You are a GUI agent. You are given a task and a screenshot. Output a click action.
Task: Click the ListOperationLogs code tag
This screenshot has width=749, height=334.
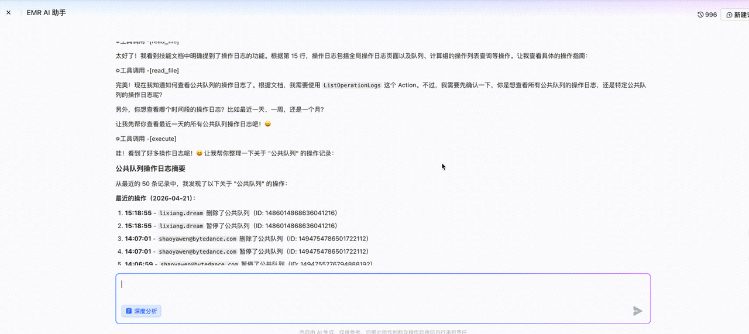coord(352,85)
